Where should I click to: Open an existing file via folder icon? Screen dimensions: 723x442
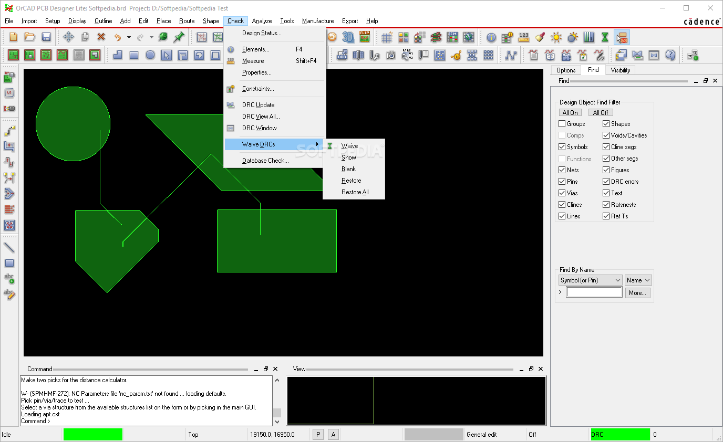[x=30, y=37]
